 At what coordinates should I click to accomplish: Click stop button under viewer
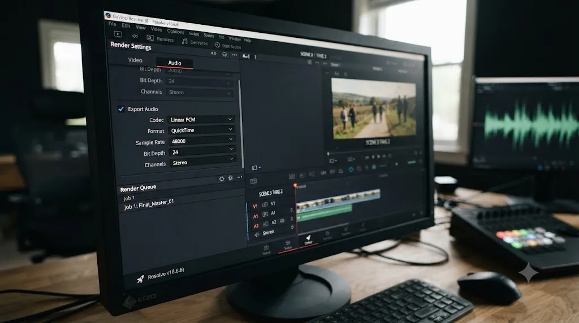[373, 157]
